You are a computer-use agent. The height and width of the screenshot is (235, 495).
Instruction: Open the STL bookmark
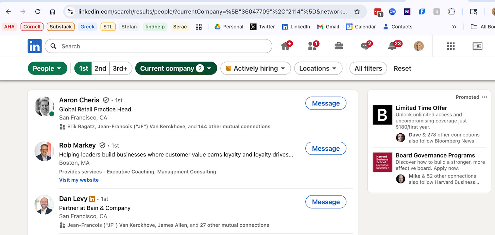click(108, 27)
